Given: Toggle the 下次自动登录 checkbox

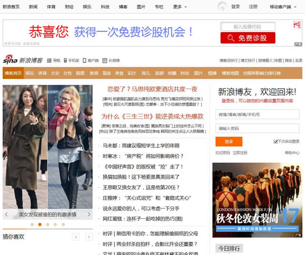Looking at the screenshot, I should click(x=276, y=142).
